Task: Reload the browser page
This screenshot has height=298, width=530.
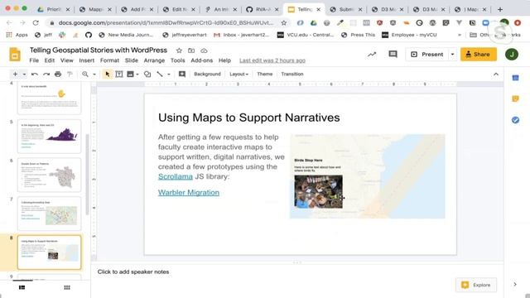Action: [x=36, y=23]
